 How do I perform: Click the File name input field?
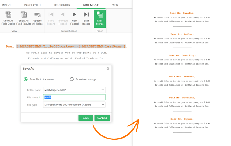pos(74,97)
